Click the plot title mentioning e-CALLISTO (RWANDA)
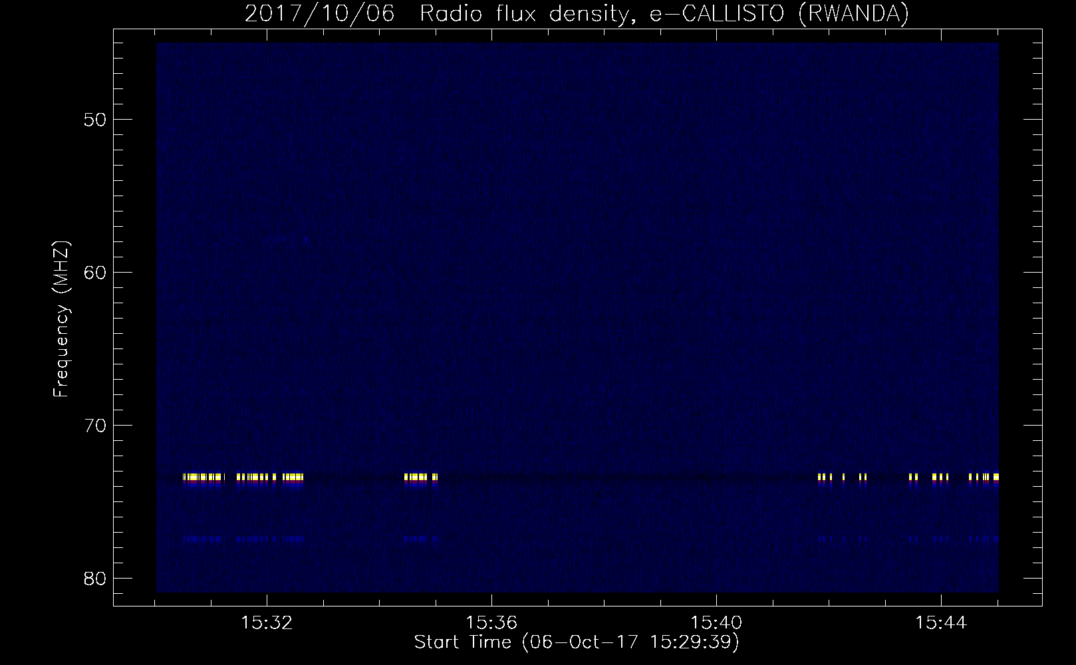1076x665 pixels. coord(577,13)
